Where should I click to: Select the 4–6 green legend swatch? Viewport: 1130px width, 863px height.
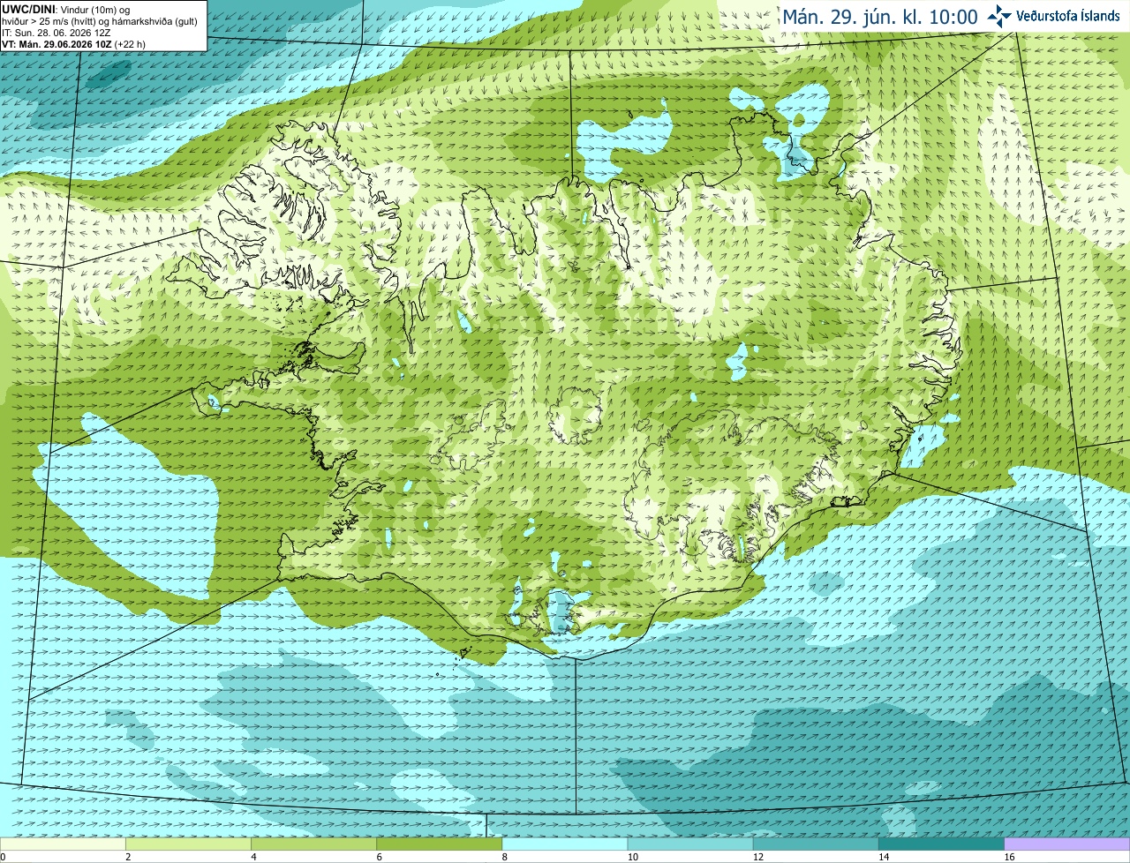tap(313, 844)
